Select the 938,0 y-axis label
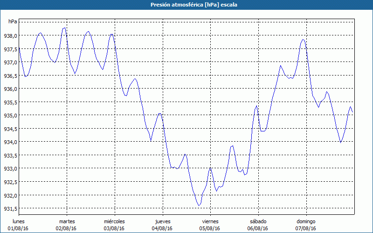 pos(10,35)
